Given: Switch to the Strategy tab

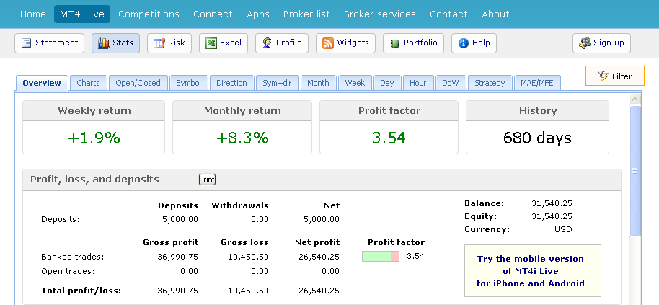Looking at the screenshot, I should click(490, 83).
